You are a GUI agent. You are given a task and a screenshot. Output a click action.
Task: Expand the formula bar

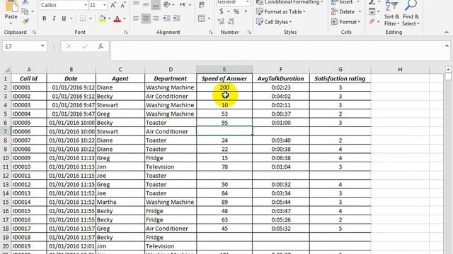[447, 46]
